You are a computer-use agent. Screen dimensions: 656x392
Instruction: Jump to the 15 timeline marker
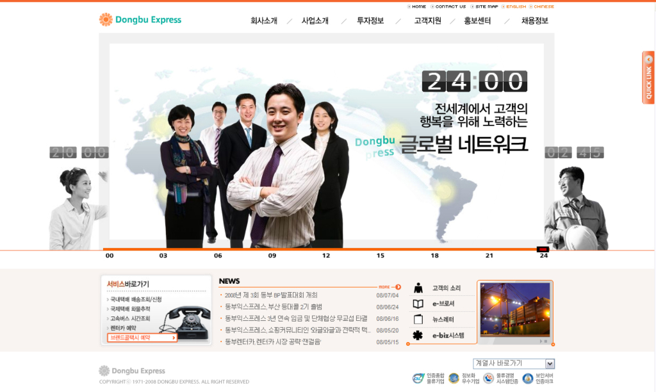[381, 256]
